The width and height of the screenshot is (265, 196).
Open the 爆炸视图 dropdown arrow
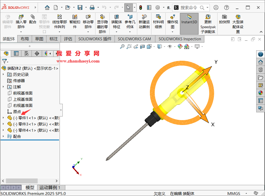173,32
